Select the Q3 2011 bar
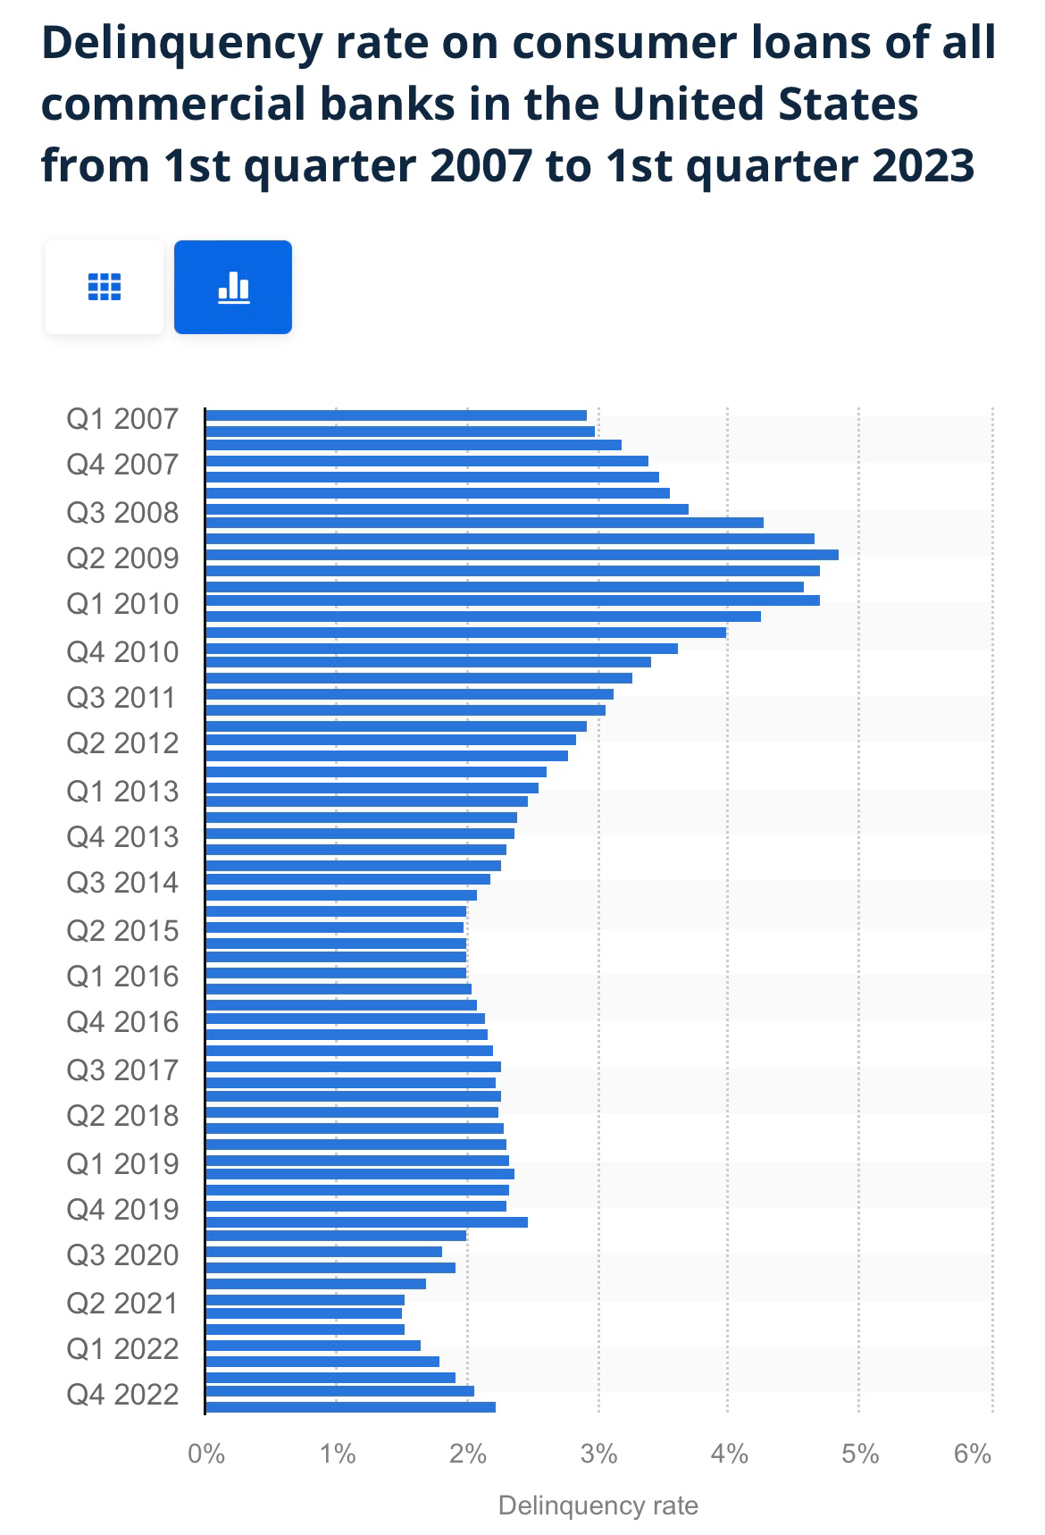The width and height of the screenshot is (1045, 1535). pyautogui.click(x=410, y=694)
